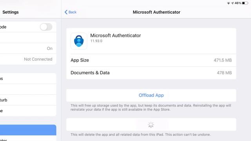The height and width of the screenshot is (141, 251).
Task: Tap the Wi-Fi status icon
Action: tap(228, 3)
